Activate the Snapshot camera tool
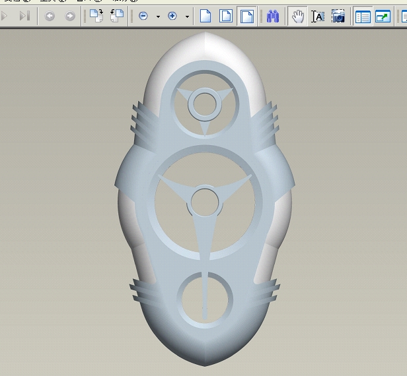407x376 pixels. (x=338, y=16)
